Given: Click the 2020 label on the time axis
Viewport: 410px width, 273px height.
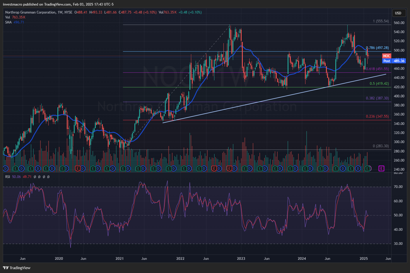Looking at the screenshot, I should pyautogui.click(x=59, y=259).
